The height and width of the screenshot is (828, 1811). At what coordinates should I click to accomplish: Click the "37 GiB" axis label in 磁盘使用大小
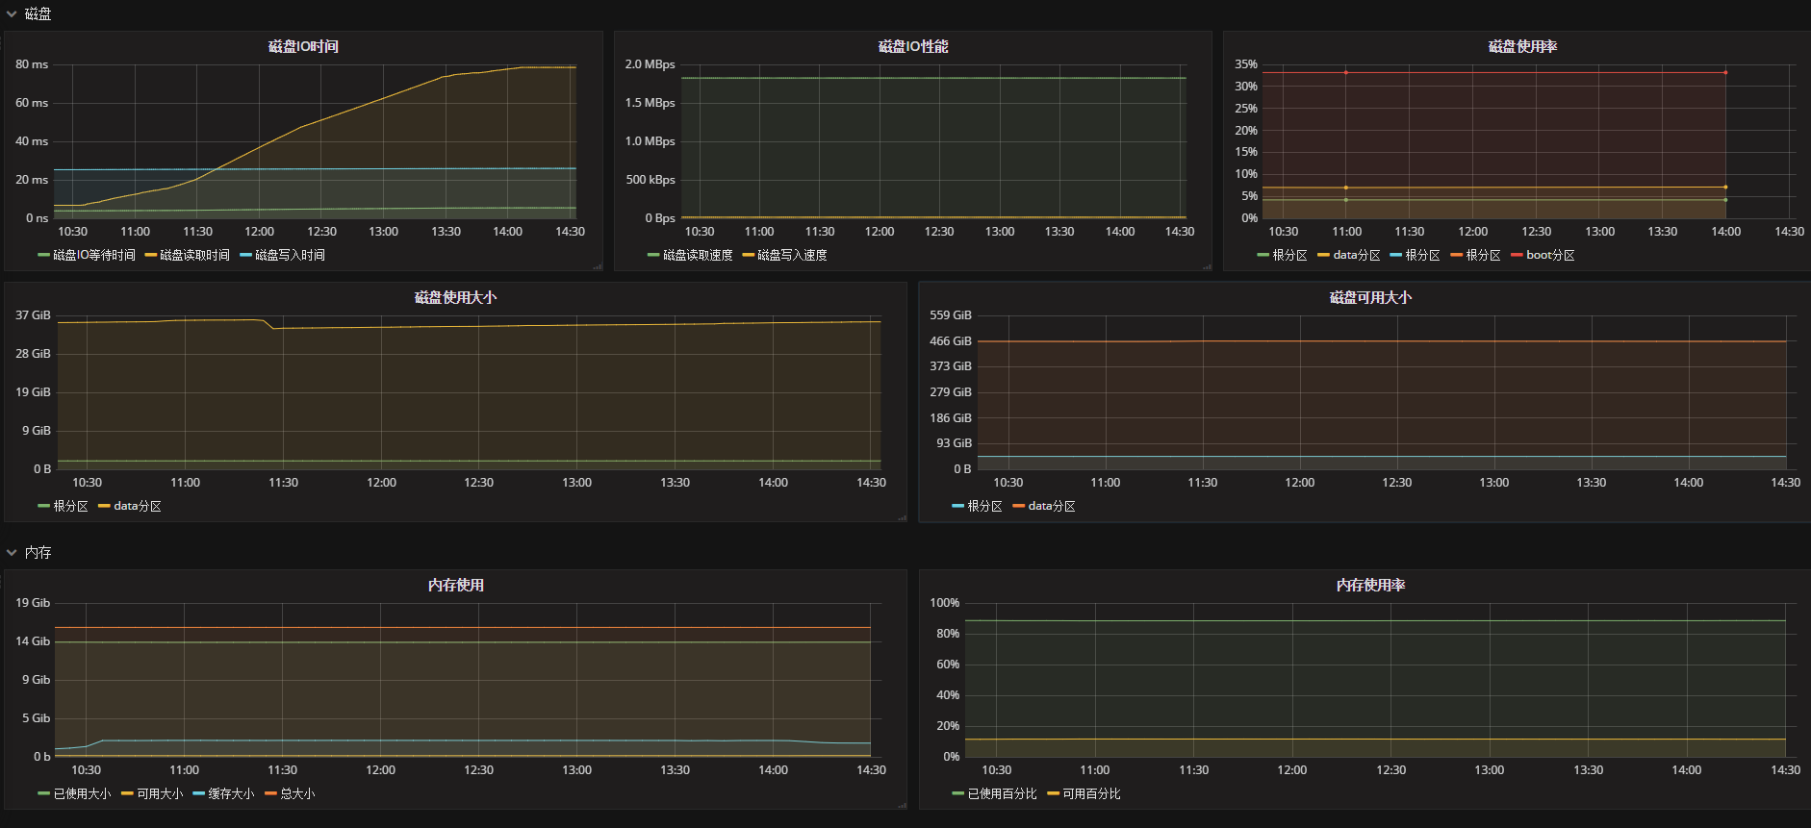tap(33, 315)
